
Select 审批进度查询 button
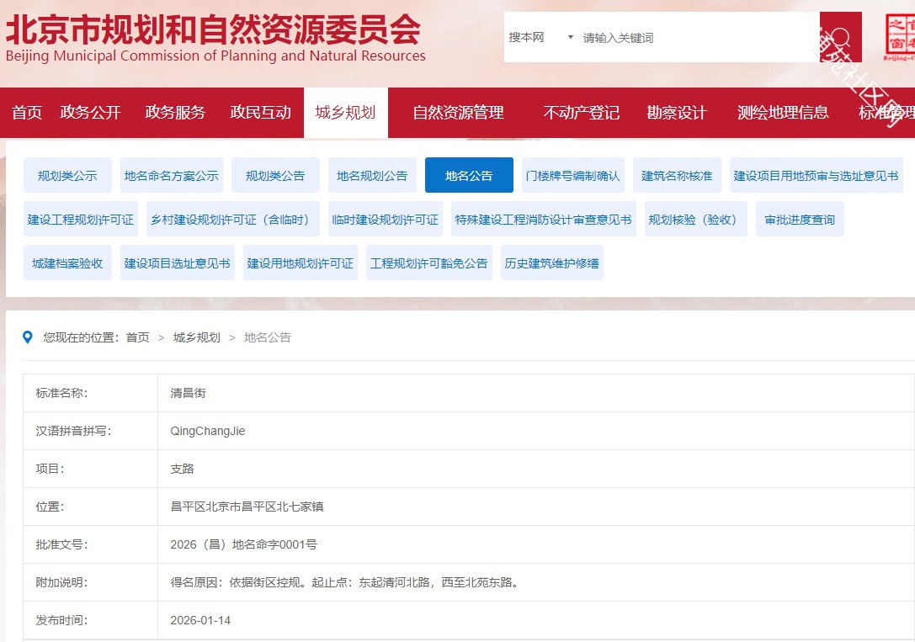click(x=800, y=220)
